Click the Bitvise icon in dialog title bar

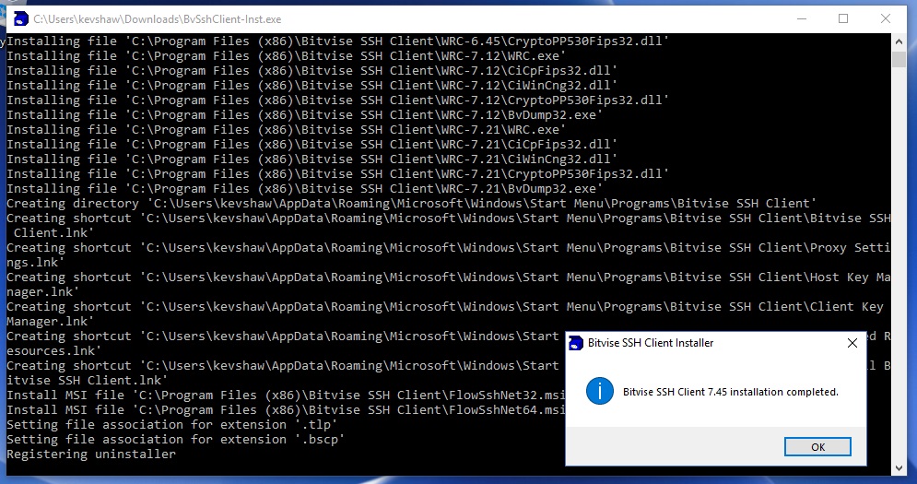[577, 343]
